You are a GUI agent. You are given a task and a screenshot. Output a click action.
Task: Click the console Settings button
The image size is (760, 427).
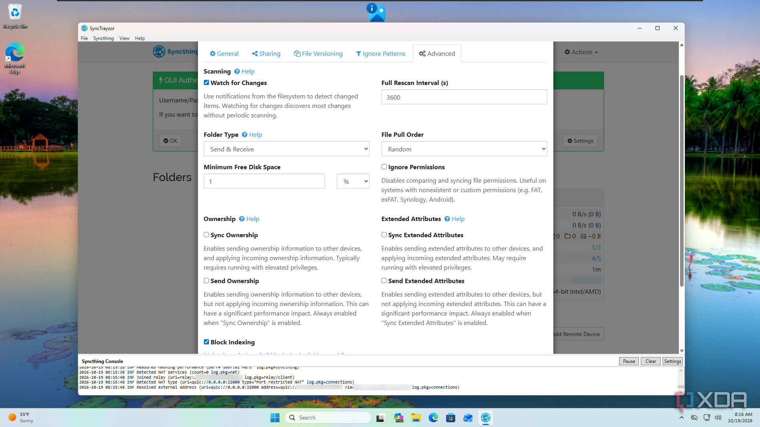[x=673, y=361]
